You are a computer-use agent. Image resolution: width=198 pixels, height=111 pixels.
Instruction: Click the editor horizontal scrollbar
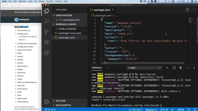[142, 63]
